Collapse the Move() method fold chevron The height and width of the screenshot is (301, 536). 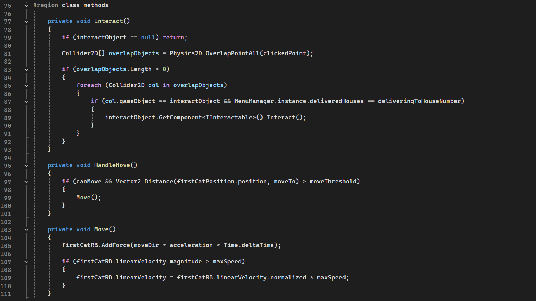click(x=26, y=230)
